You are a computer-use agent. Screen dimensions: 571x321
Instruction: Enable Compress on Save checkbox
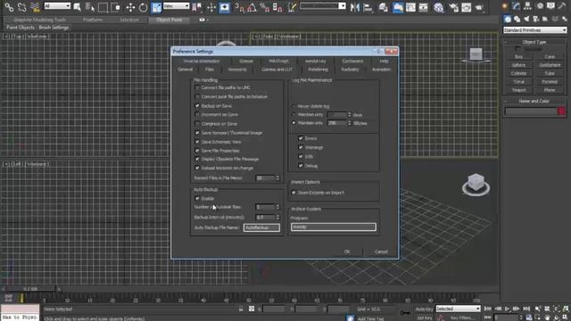click(x=197, y=124)
